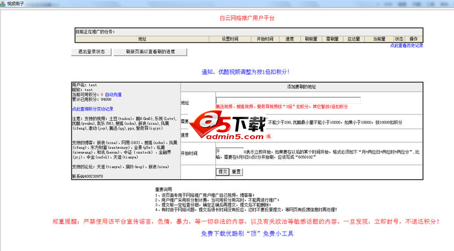This screenshot has width=454, height=251.
Task: Click the 刷新量 column header
Action: coord(311,39)
